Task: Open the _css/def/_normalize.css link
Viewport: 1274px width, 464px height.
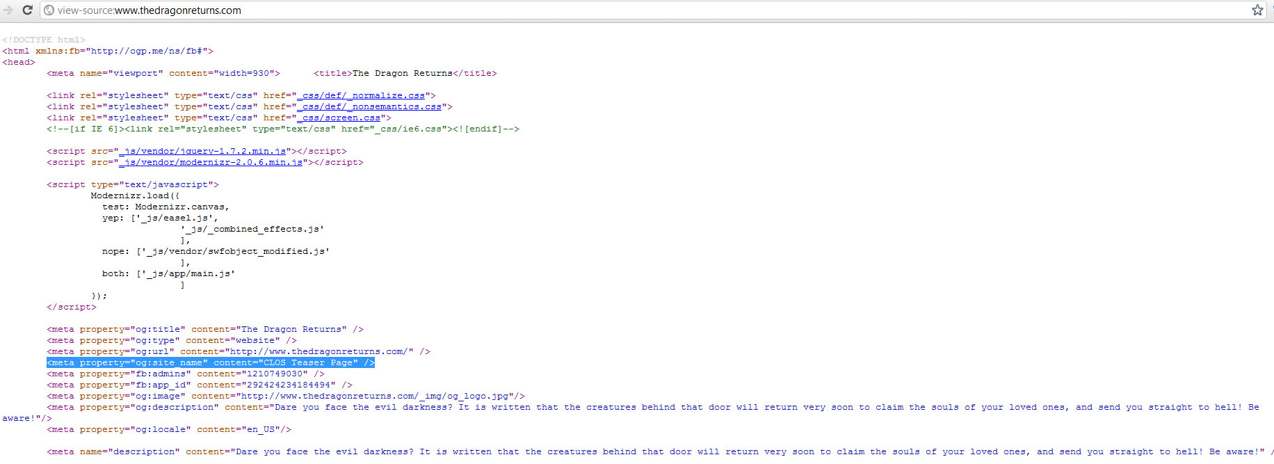Action: pyautogui.click(x=361, y=95)
